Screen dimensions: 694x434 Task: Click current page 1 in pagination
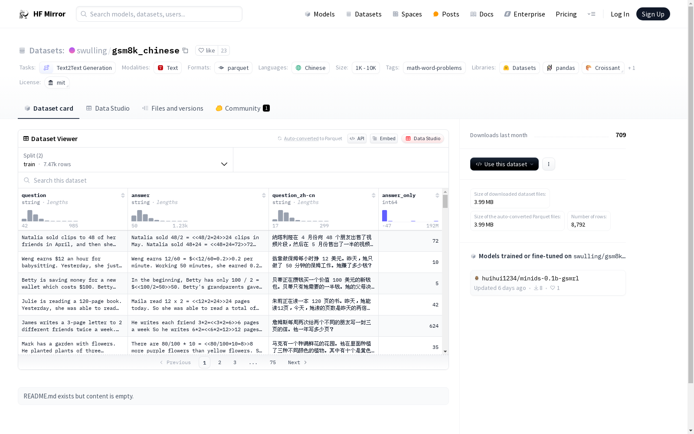[x=204, y=362]
